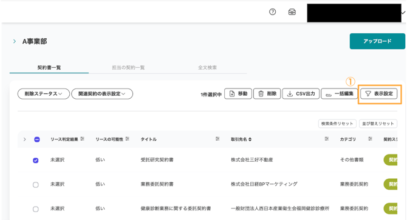The width and height of the screenshot is (407, 220).
Task: Open filter icon for 取引先名 column
Action: (327, 139)
